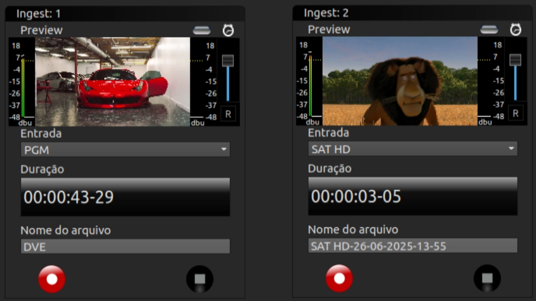Click the Entrada label in Ingest 1
Viewport: 536px width, 301px height.
coord(41,133)
